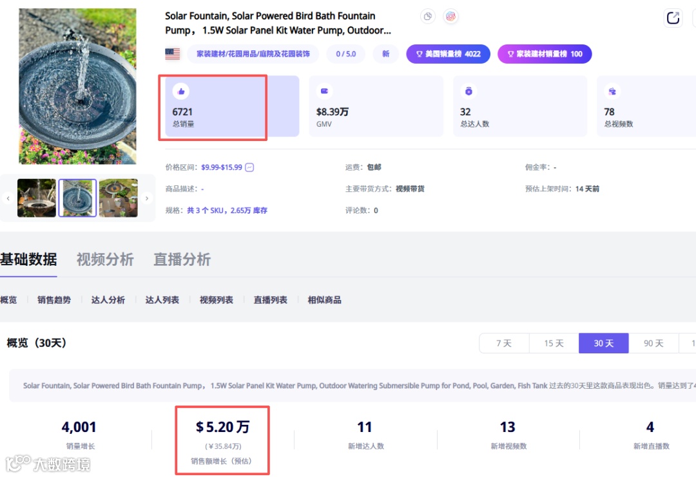Switch to the 视频分析 tab

point(105,259)
